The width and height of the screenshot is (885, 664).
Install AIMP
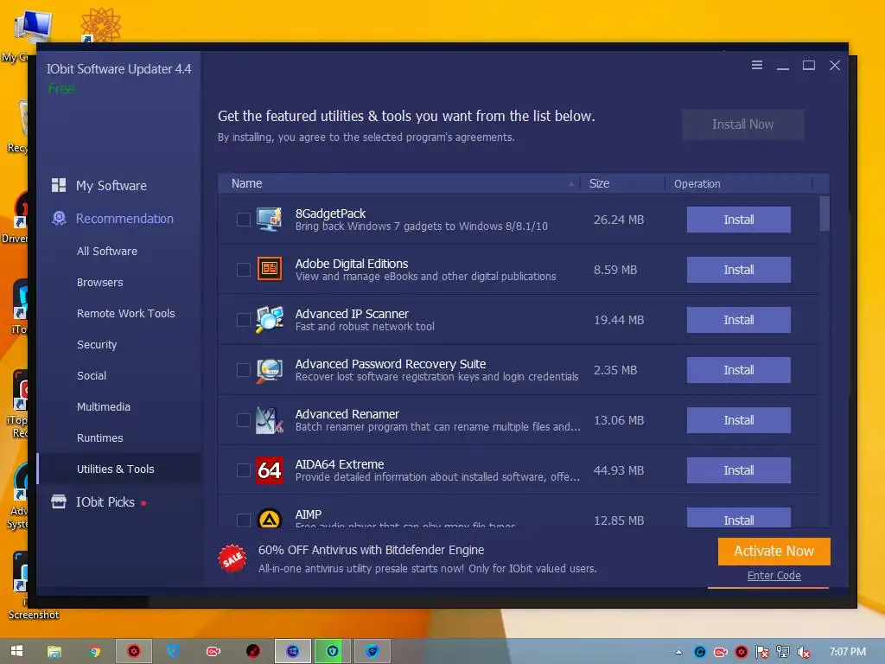(x=738, y=518)
